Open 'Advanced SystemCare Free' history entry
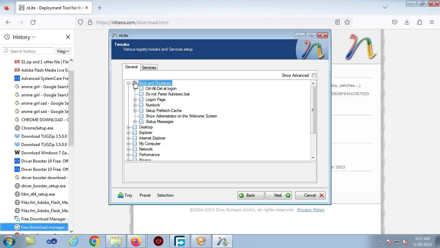This screenshot has height=248, width=440. click(41, 79)
